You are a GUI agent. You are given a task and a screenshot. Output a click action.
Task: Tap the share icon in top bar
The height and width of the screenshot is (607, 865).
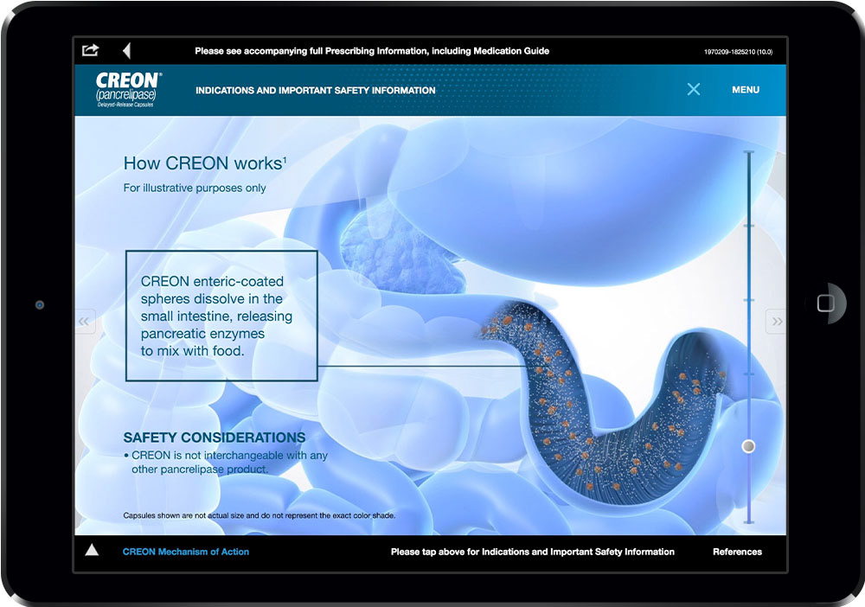[x=91, y=50]
